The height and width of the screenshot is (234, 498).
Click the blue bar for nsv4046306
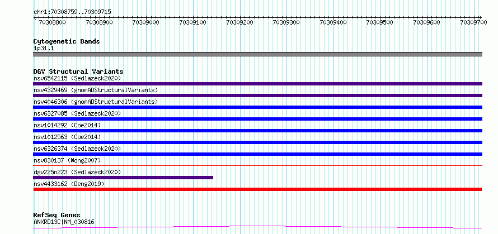pyautogui.click(x=257, y=107)
